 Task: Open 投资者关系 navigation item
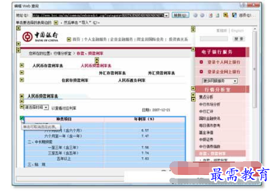click(178, 40)
